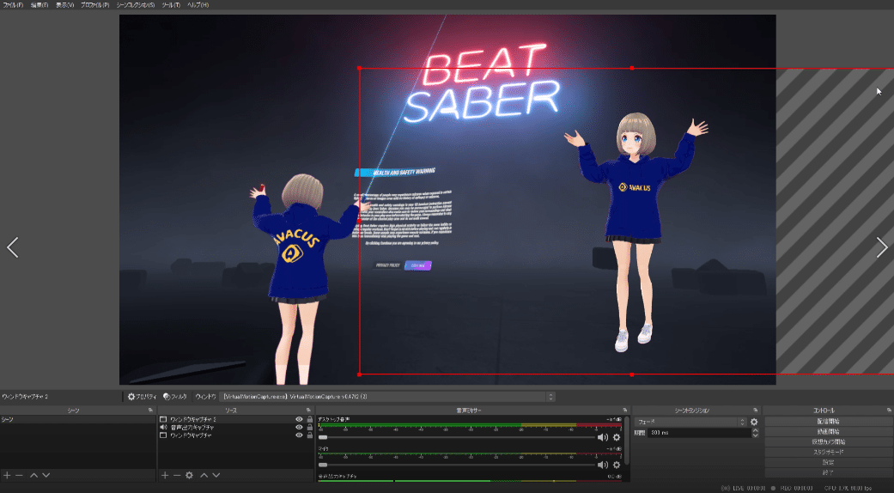Screen dimensions: 894x493
Task: Click the speaker icon of 音声出力キャプチャ source
Action: coord(163,428)
